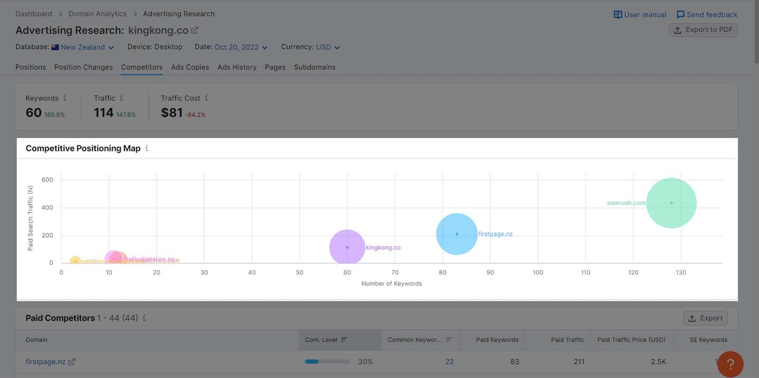Sort by SE Keywords column header
The height and width of the screenshot is (378, 759).
pos(708,340)
